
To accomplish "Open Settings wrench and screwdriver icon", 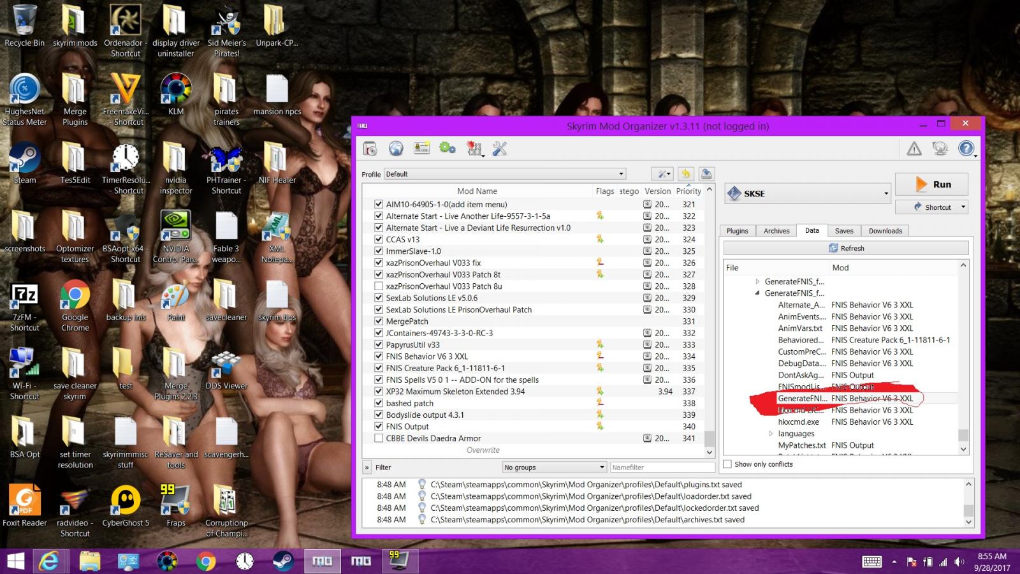I will coord(500,149).
